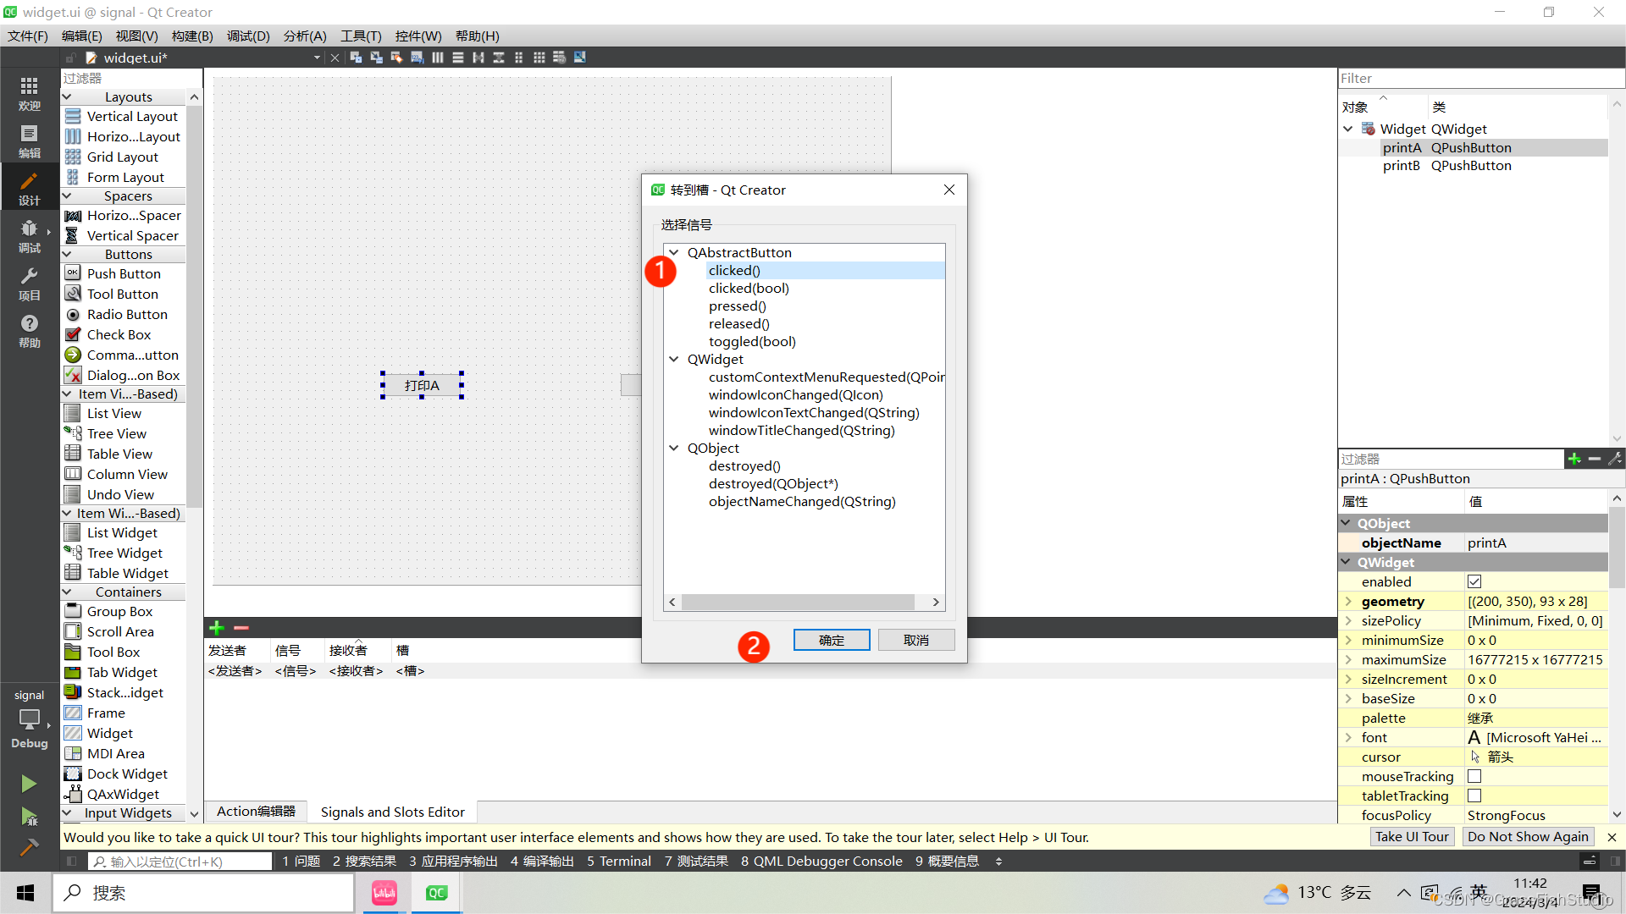Cancel the dialog with 取消
The image size is (1626, 914).
(x=916, y=640)
